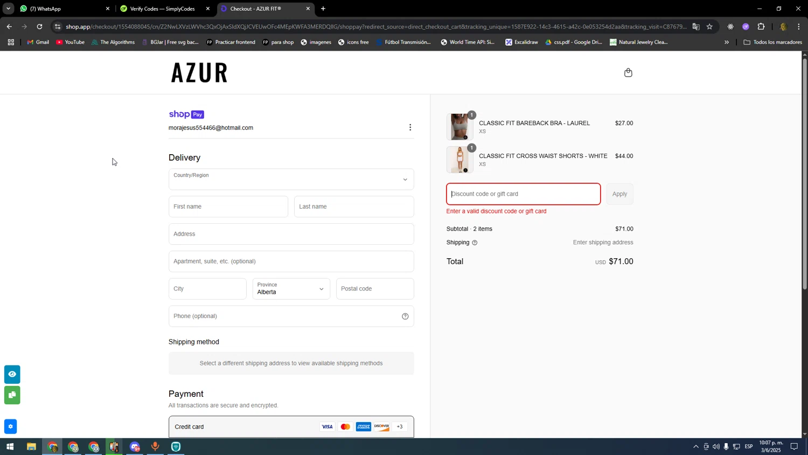
Task: Click the Apartment, suite field
Action: click(x=291, y=261)
